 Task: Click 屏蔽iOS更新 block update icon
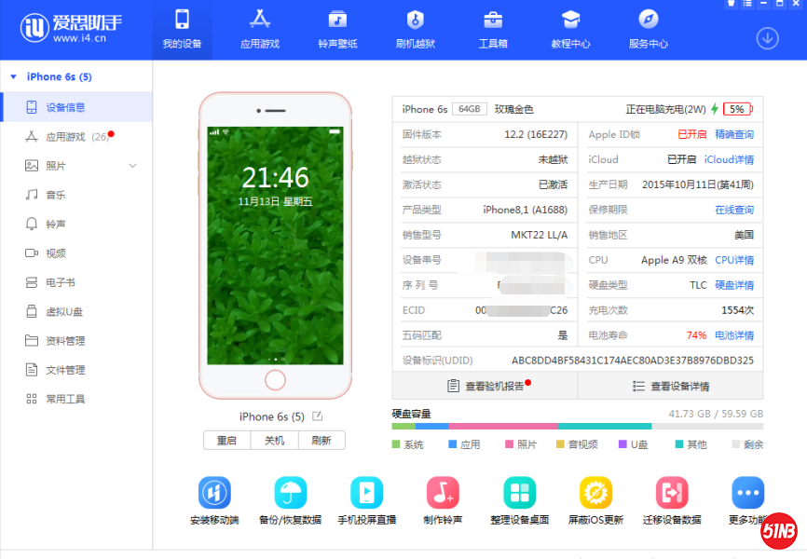(x=595, y=493)
